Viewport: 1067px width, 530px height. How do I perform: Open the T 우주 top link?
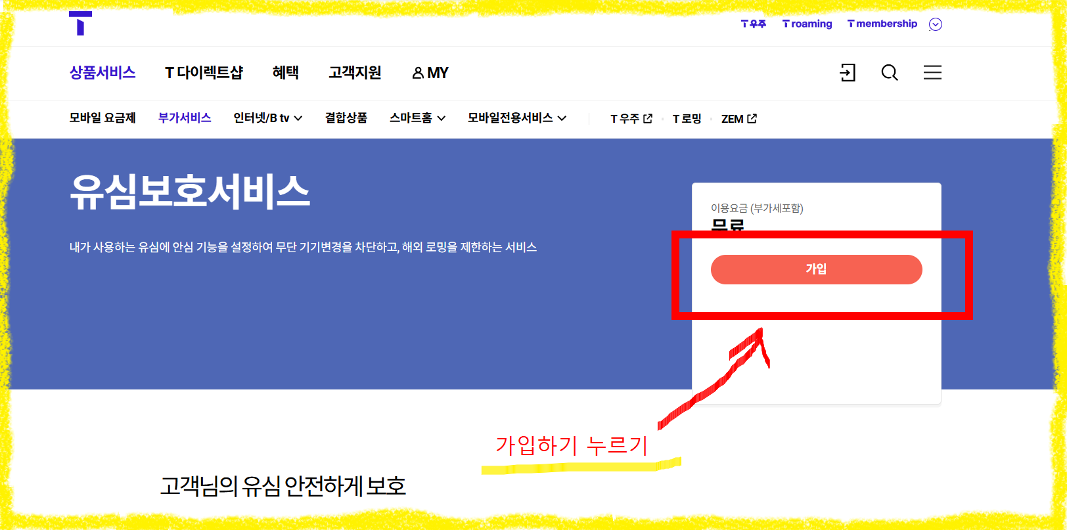pos(754,24)
